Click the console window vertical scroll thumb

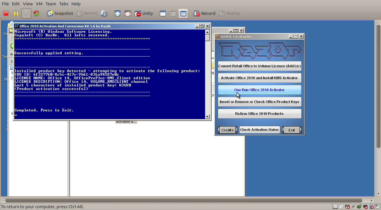click(207, 38)
